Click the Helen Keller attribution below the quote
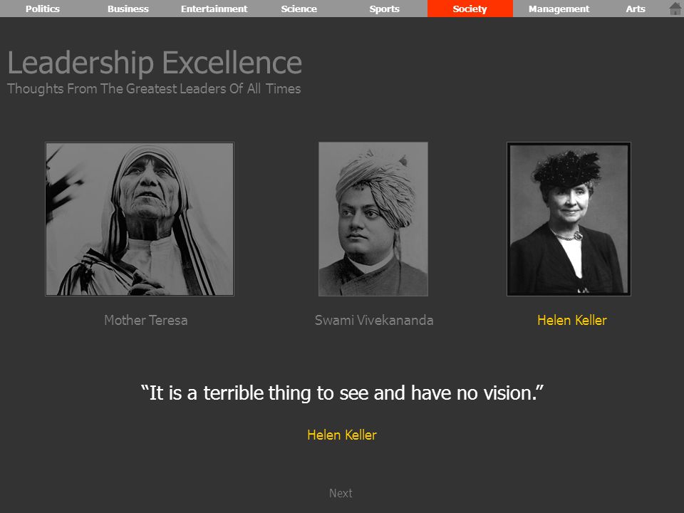The height and width of the screenshot is (513, 684). point(342,435)
